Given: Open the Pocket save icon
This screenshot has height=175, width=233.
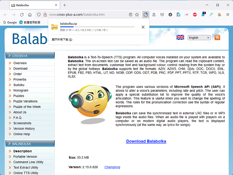Looking at the screenshot, I should (x=162, y=15).
